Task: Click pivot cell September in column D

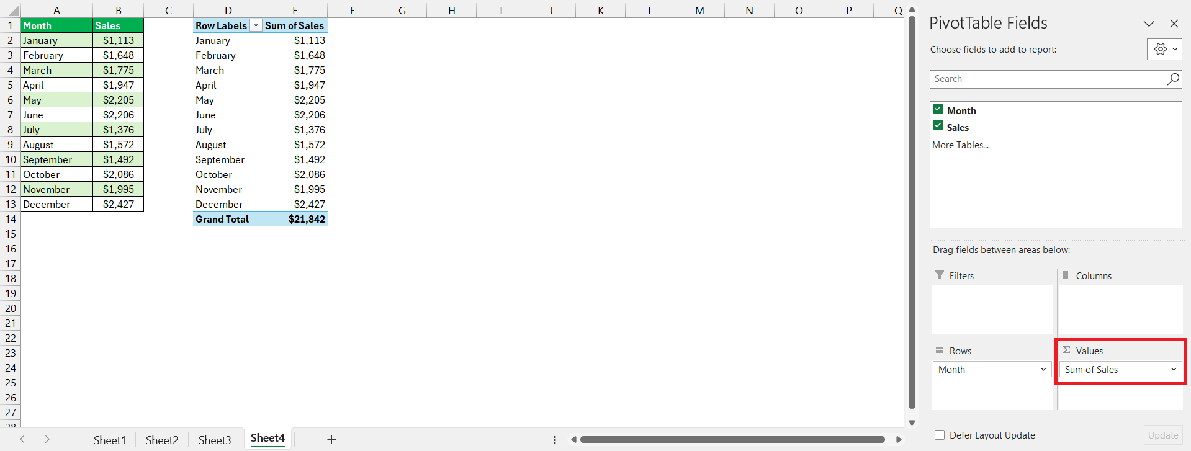Action: (x=228, y=159)
